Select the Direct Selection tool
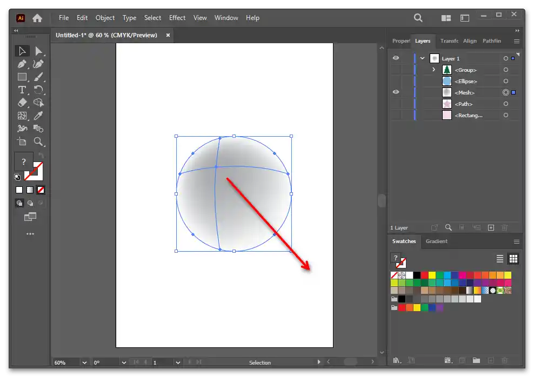Image resolution: width=534 pixels, height=377 pixels. (x=38, y=51)
